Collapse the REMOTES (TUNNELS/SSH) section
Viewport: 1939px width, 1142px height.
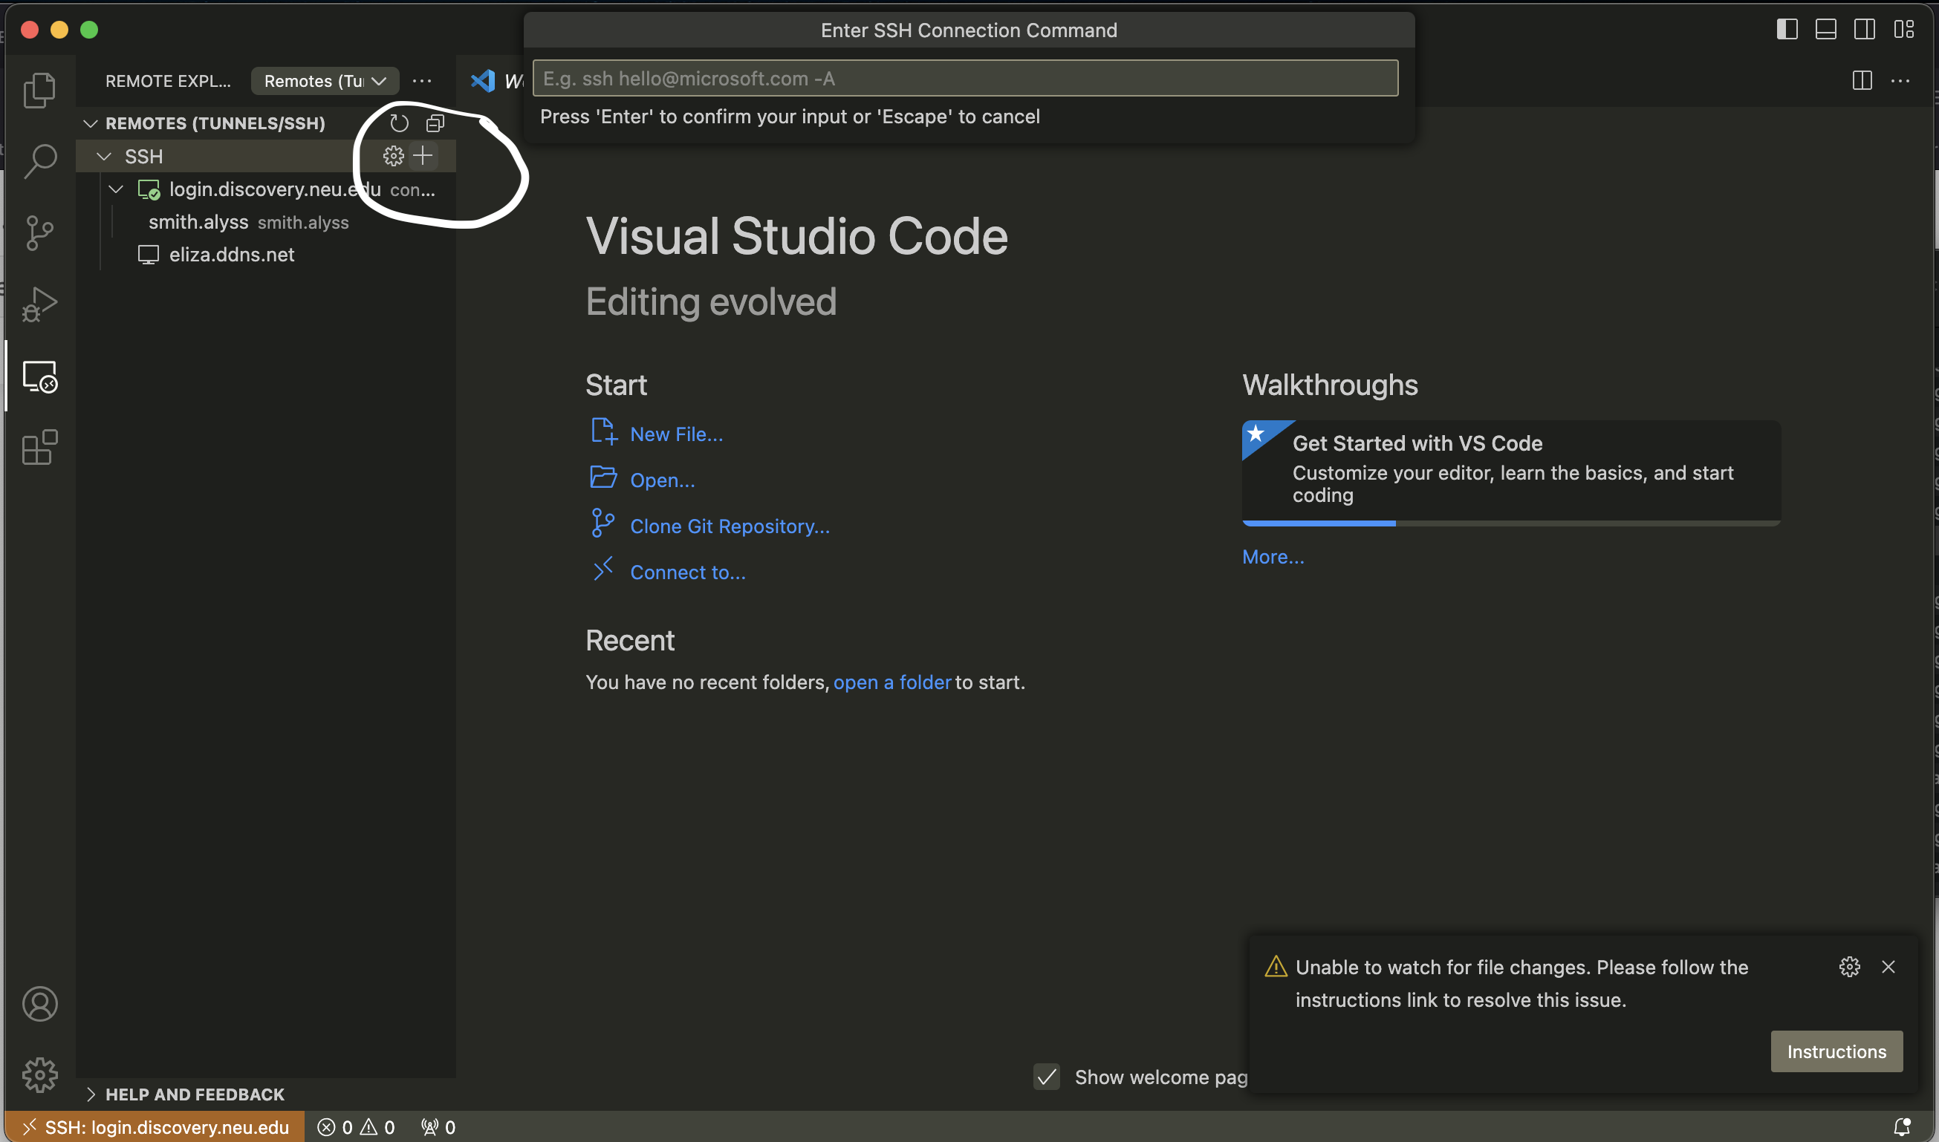click(90, 123)
